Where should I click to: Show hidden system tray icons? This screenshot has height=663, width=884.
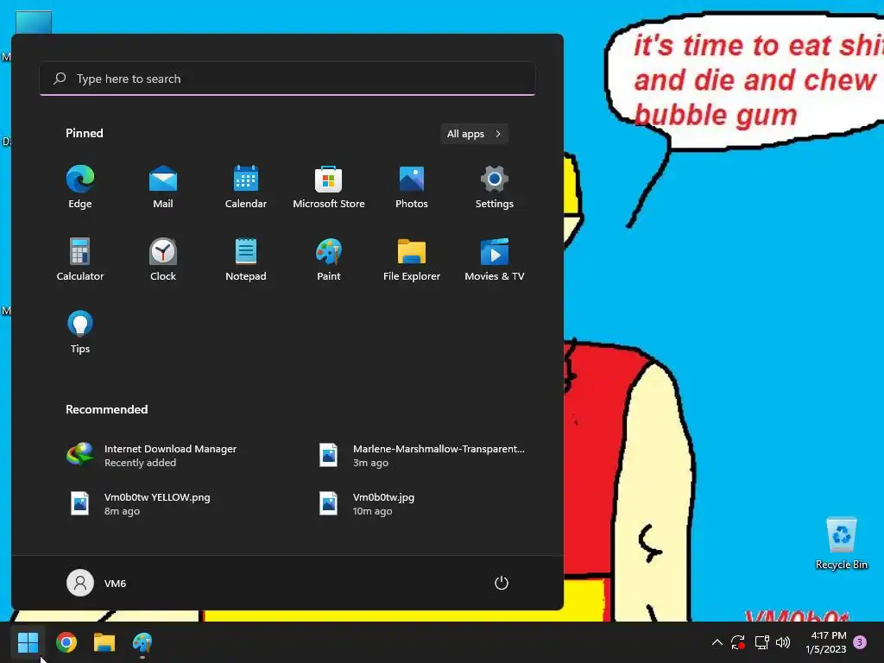[717, 642]
